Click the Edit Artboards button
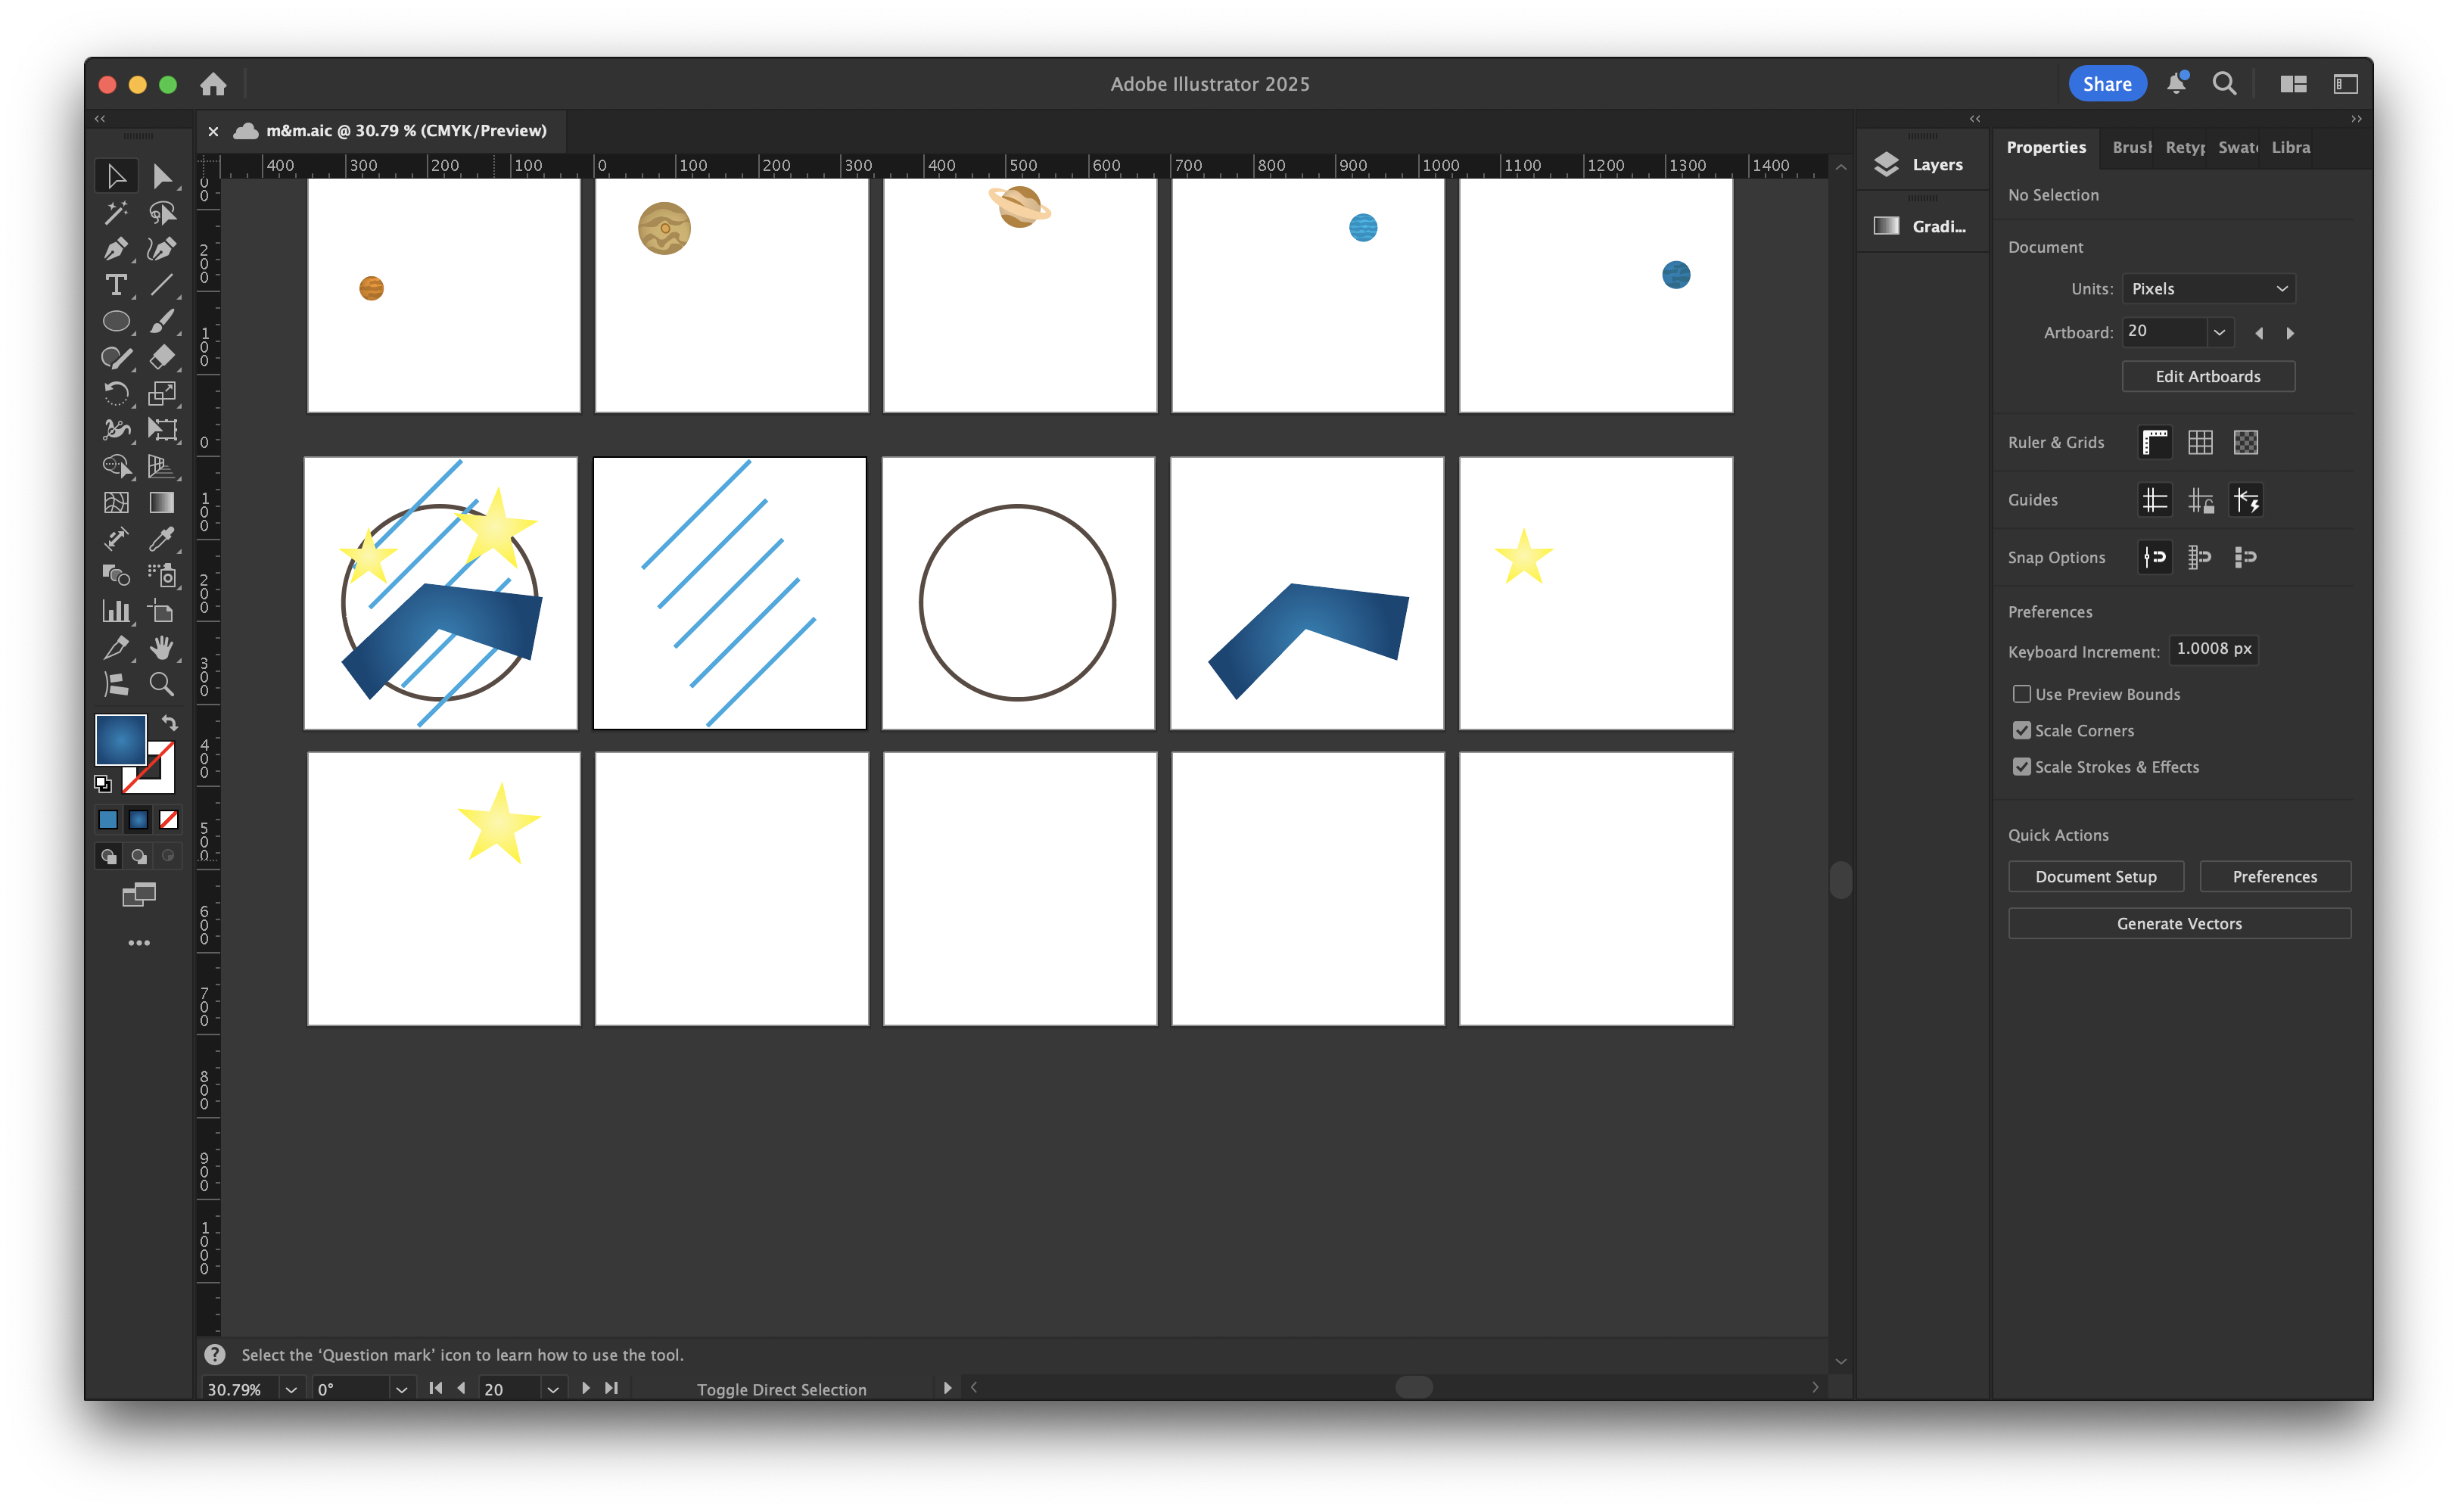The height and width of the screenshot is (1512, 2458). (x=2209, y=376)
